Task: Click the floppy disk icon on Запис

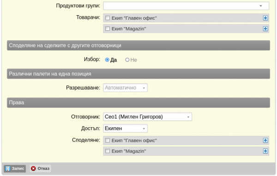Action: [7, 169]
